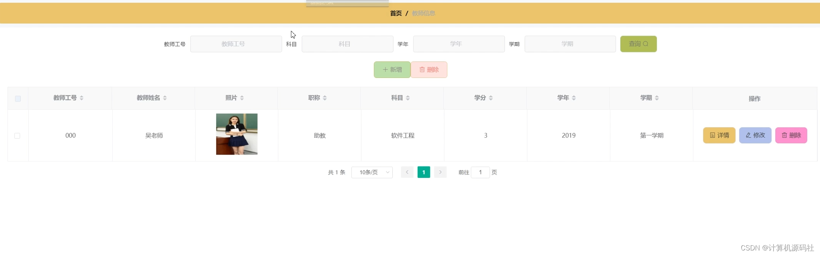
Task: Click the cell text 助教
Action: coord(320,136)
